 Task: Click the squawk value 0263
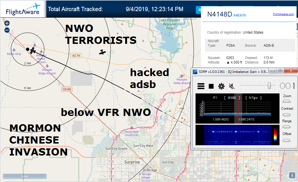[230, 58]
